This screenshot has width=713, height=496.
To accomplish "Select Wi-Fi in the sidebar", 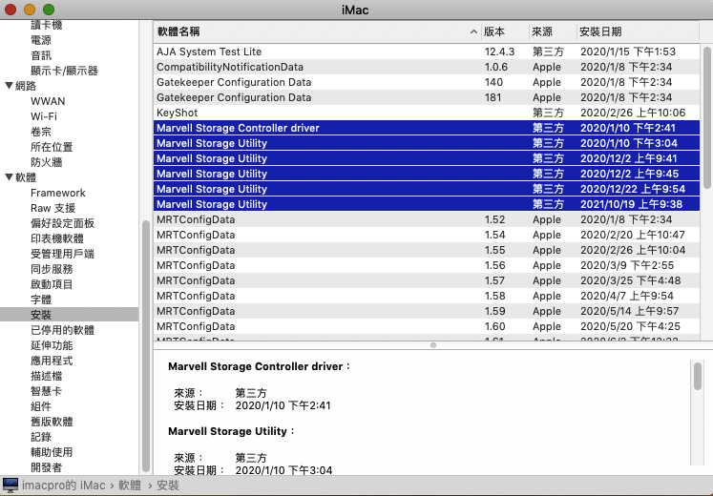I will point(44,116).
